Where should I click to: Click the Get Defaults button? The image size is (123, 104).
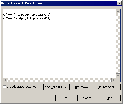pyautogui.click(x=56, y=87)
